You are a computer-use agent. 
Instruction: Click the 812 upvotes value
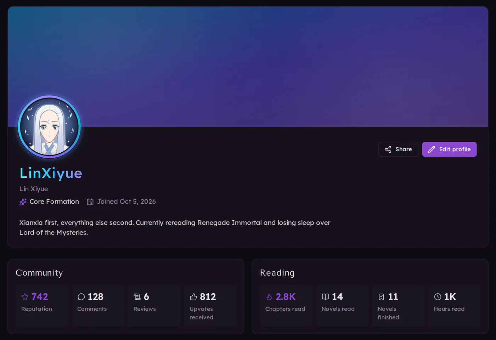[208, 297]
